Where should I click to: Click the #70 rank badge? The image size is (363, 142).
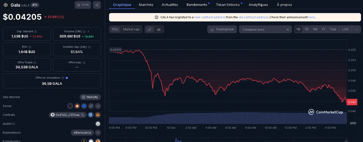coord(34,5)
